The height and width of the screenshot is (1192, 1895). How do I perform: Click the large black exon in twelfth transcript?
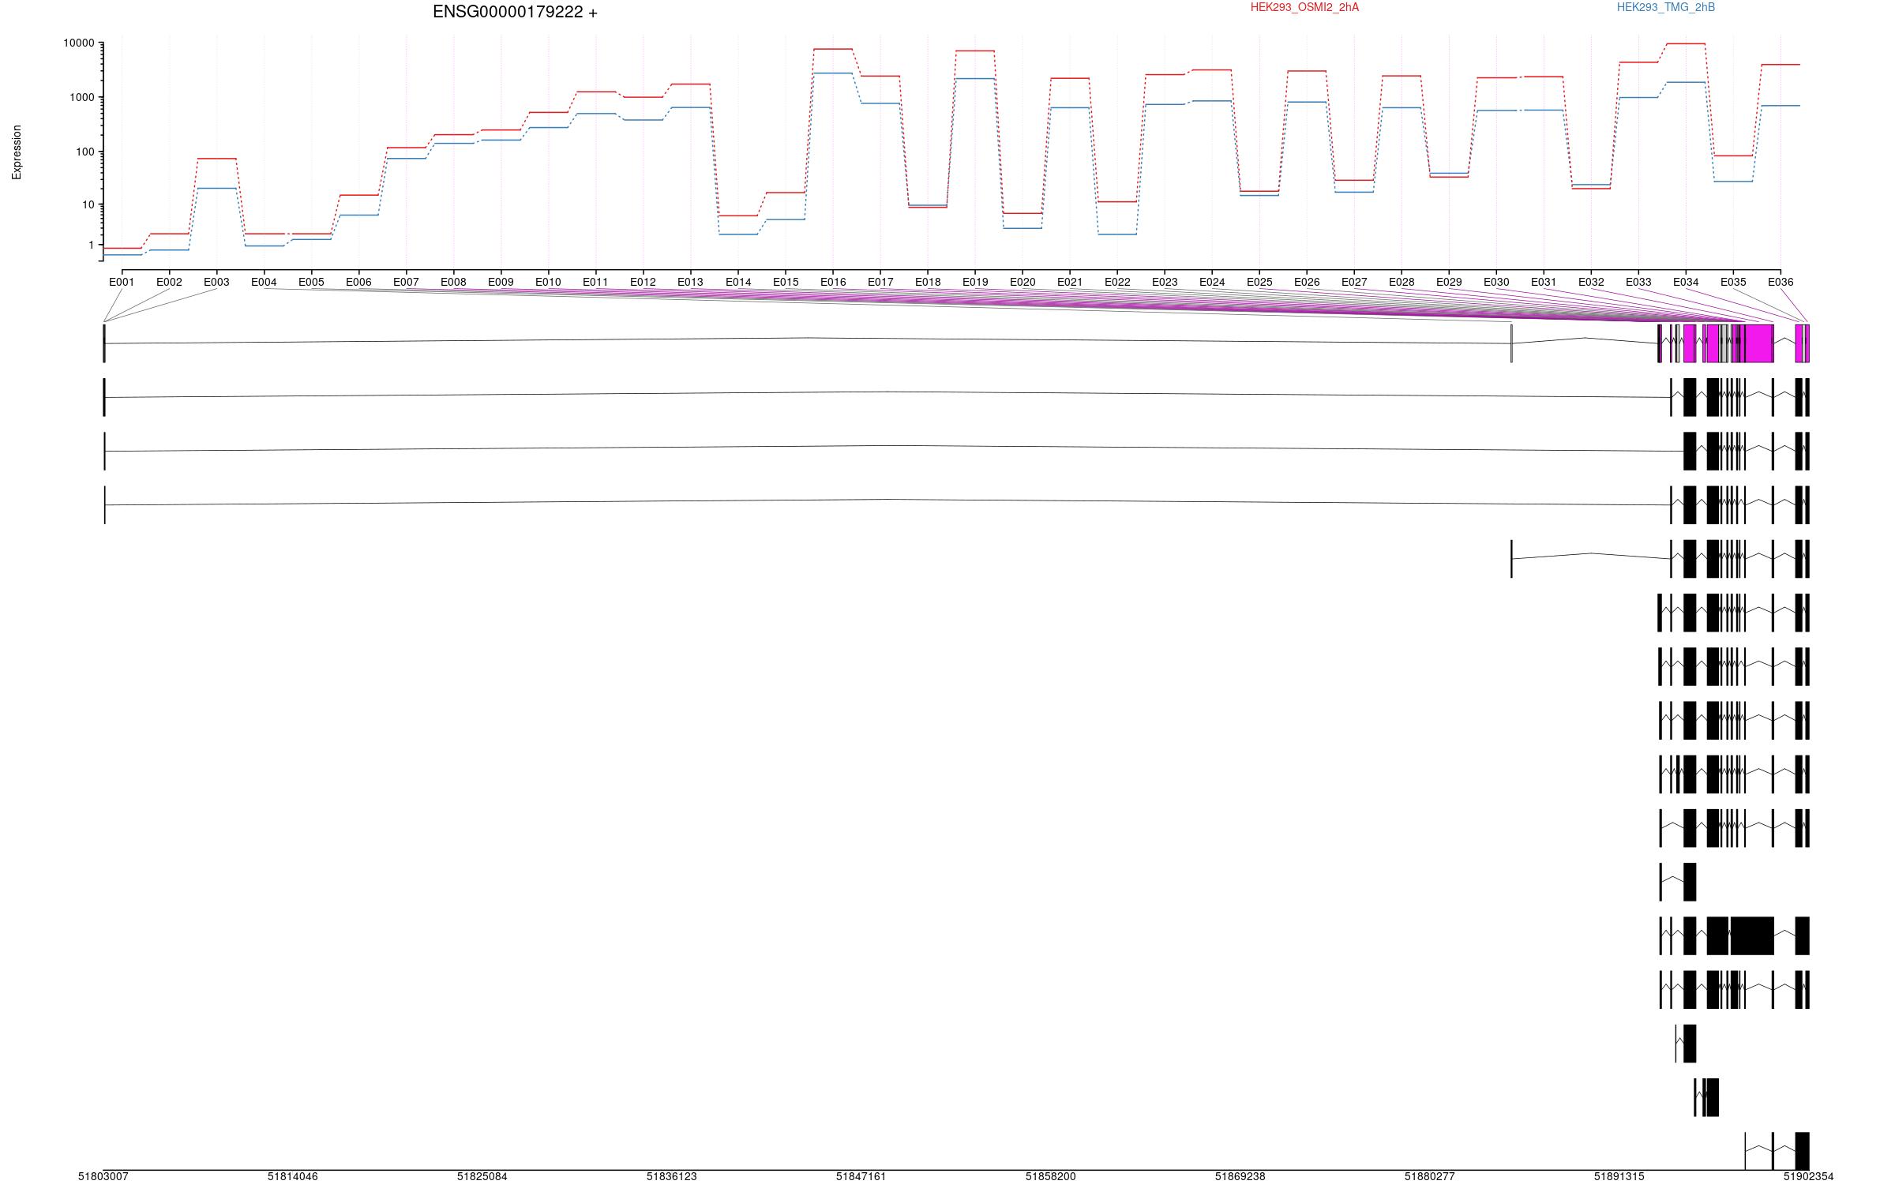[1753, 935]
